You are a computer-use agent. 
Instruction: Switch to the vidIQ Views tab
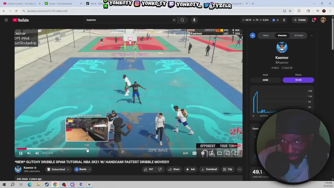(x=266, y=36)
